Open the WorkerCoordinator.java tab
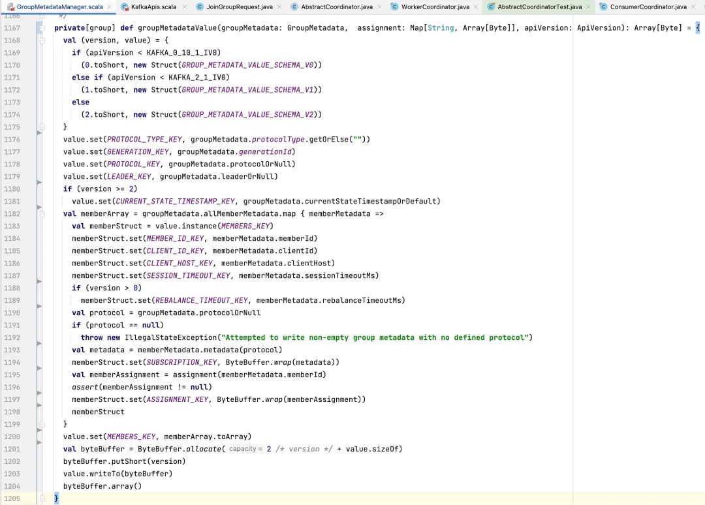 (x=435, y=7)
